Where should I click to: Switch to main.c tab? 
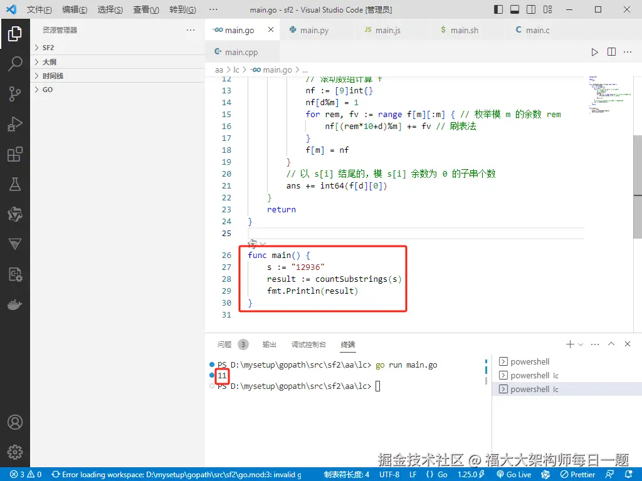click(537, 30)
